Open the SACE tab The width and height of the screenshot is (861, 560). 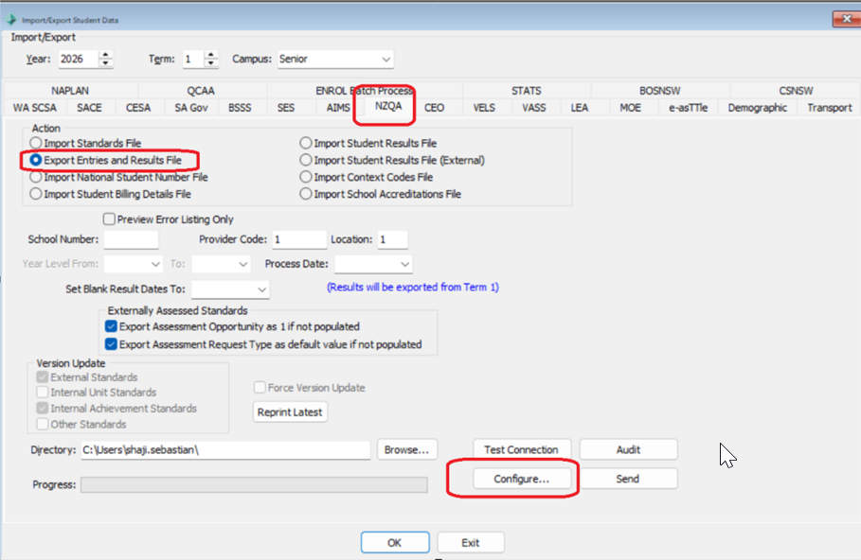pyautogui.click(x=89, y=108)
